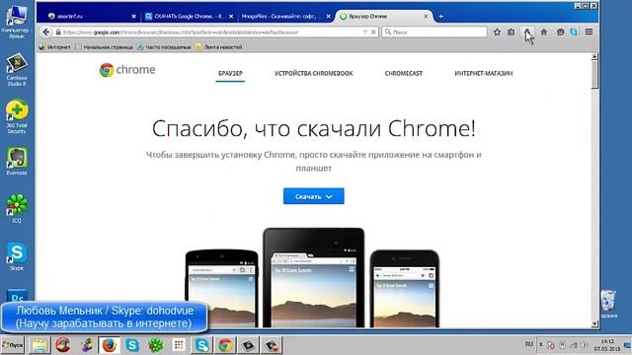Screen dimensions: 632x355
Task: Click the chat bubble toolbar icon
Action: pos(560,32)
